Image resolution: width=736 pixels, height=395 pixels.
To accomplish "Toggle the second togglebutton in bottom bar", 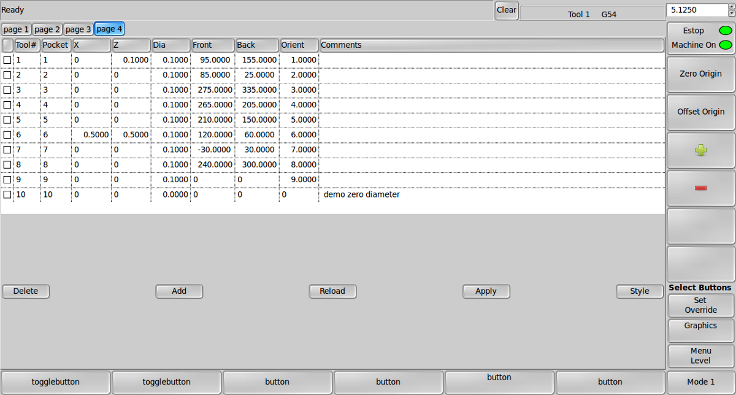I will tap(167, 382).
